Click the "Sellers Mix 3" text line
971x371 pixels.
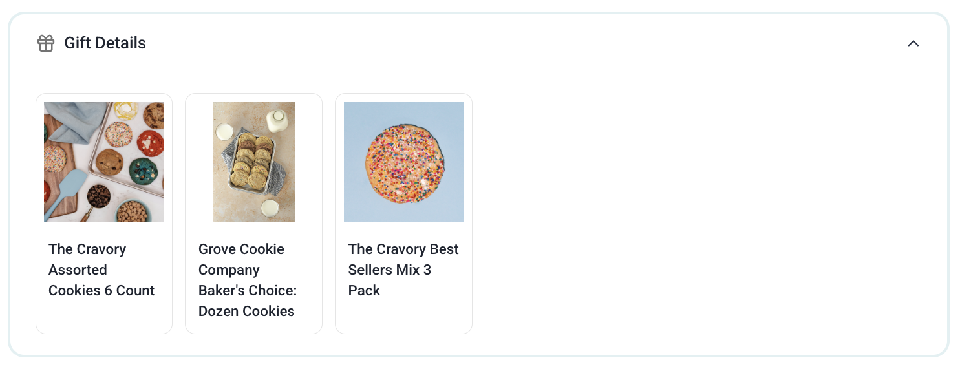(390, 270)
